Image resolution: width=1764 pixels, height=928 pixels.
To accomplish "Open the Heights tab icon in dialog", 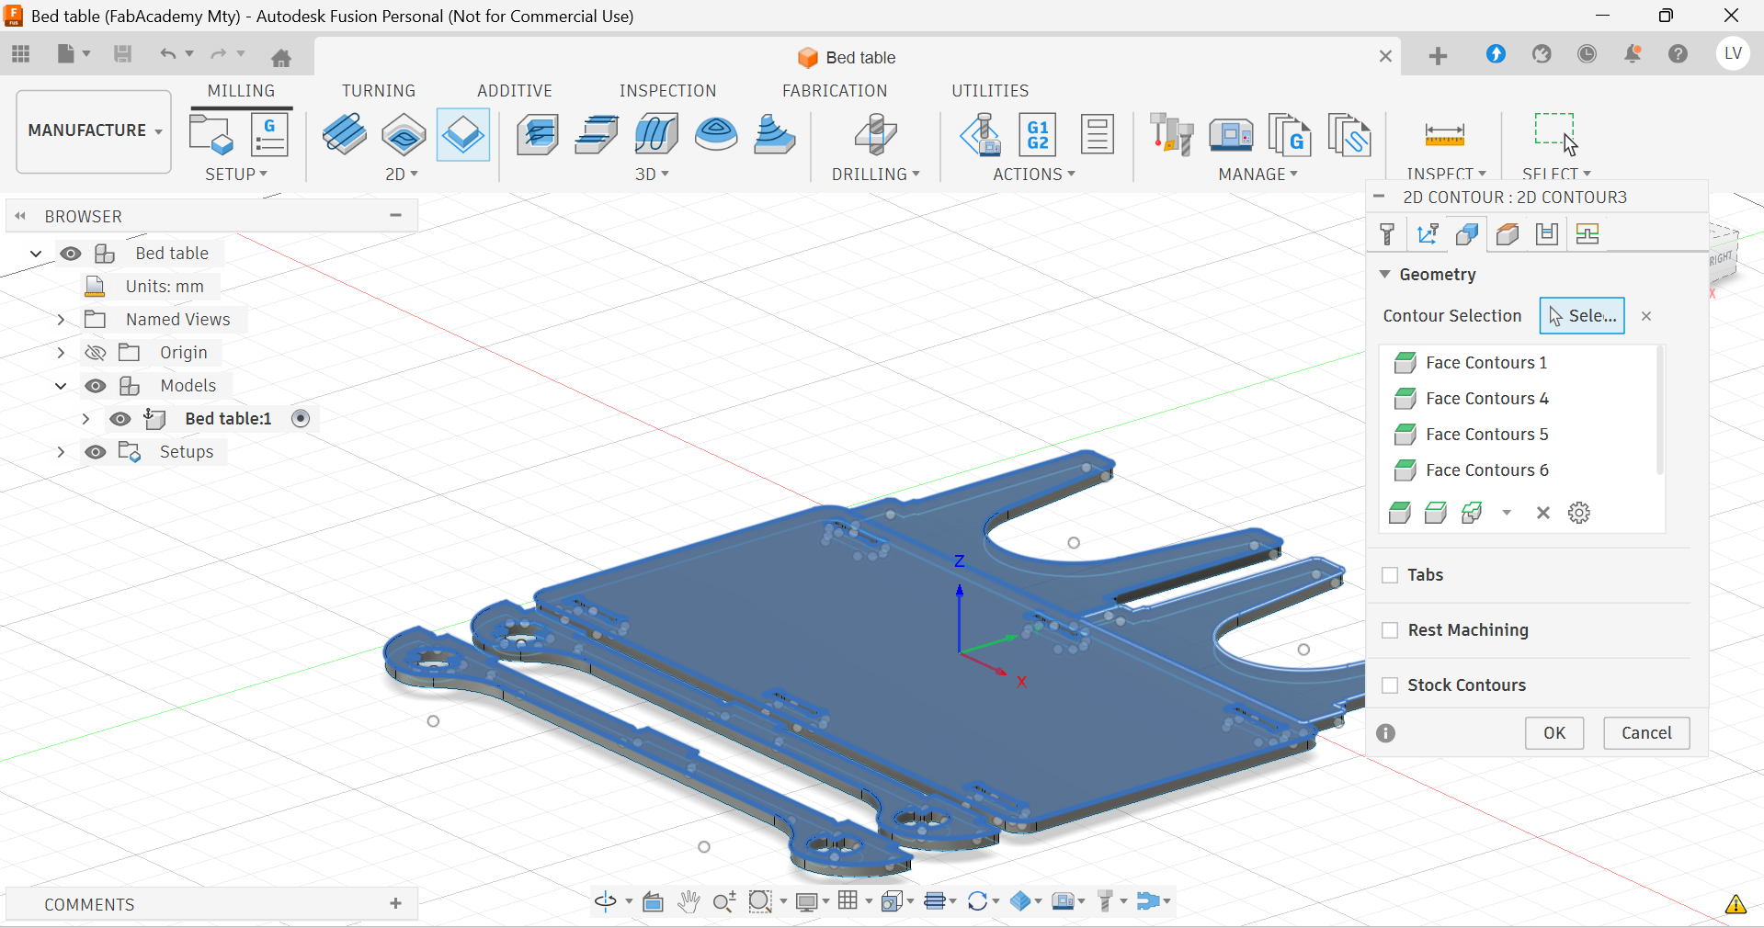I will pyautogui.click(x=1508, y=234).
